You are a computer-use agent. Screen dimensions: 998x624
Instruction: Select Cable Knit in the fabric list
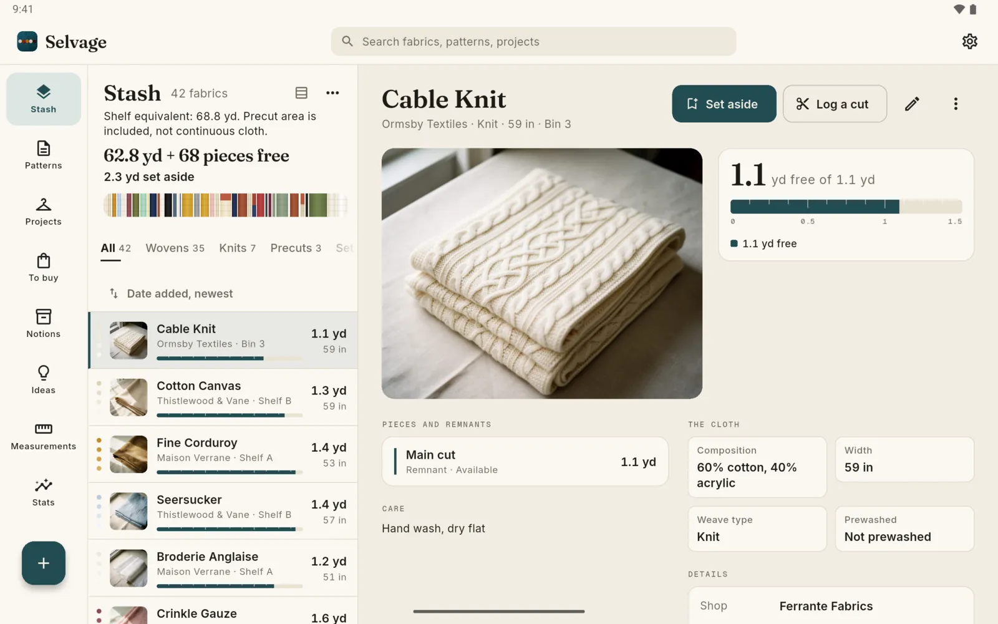click(223, 340)
